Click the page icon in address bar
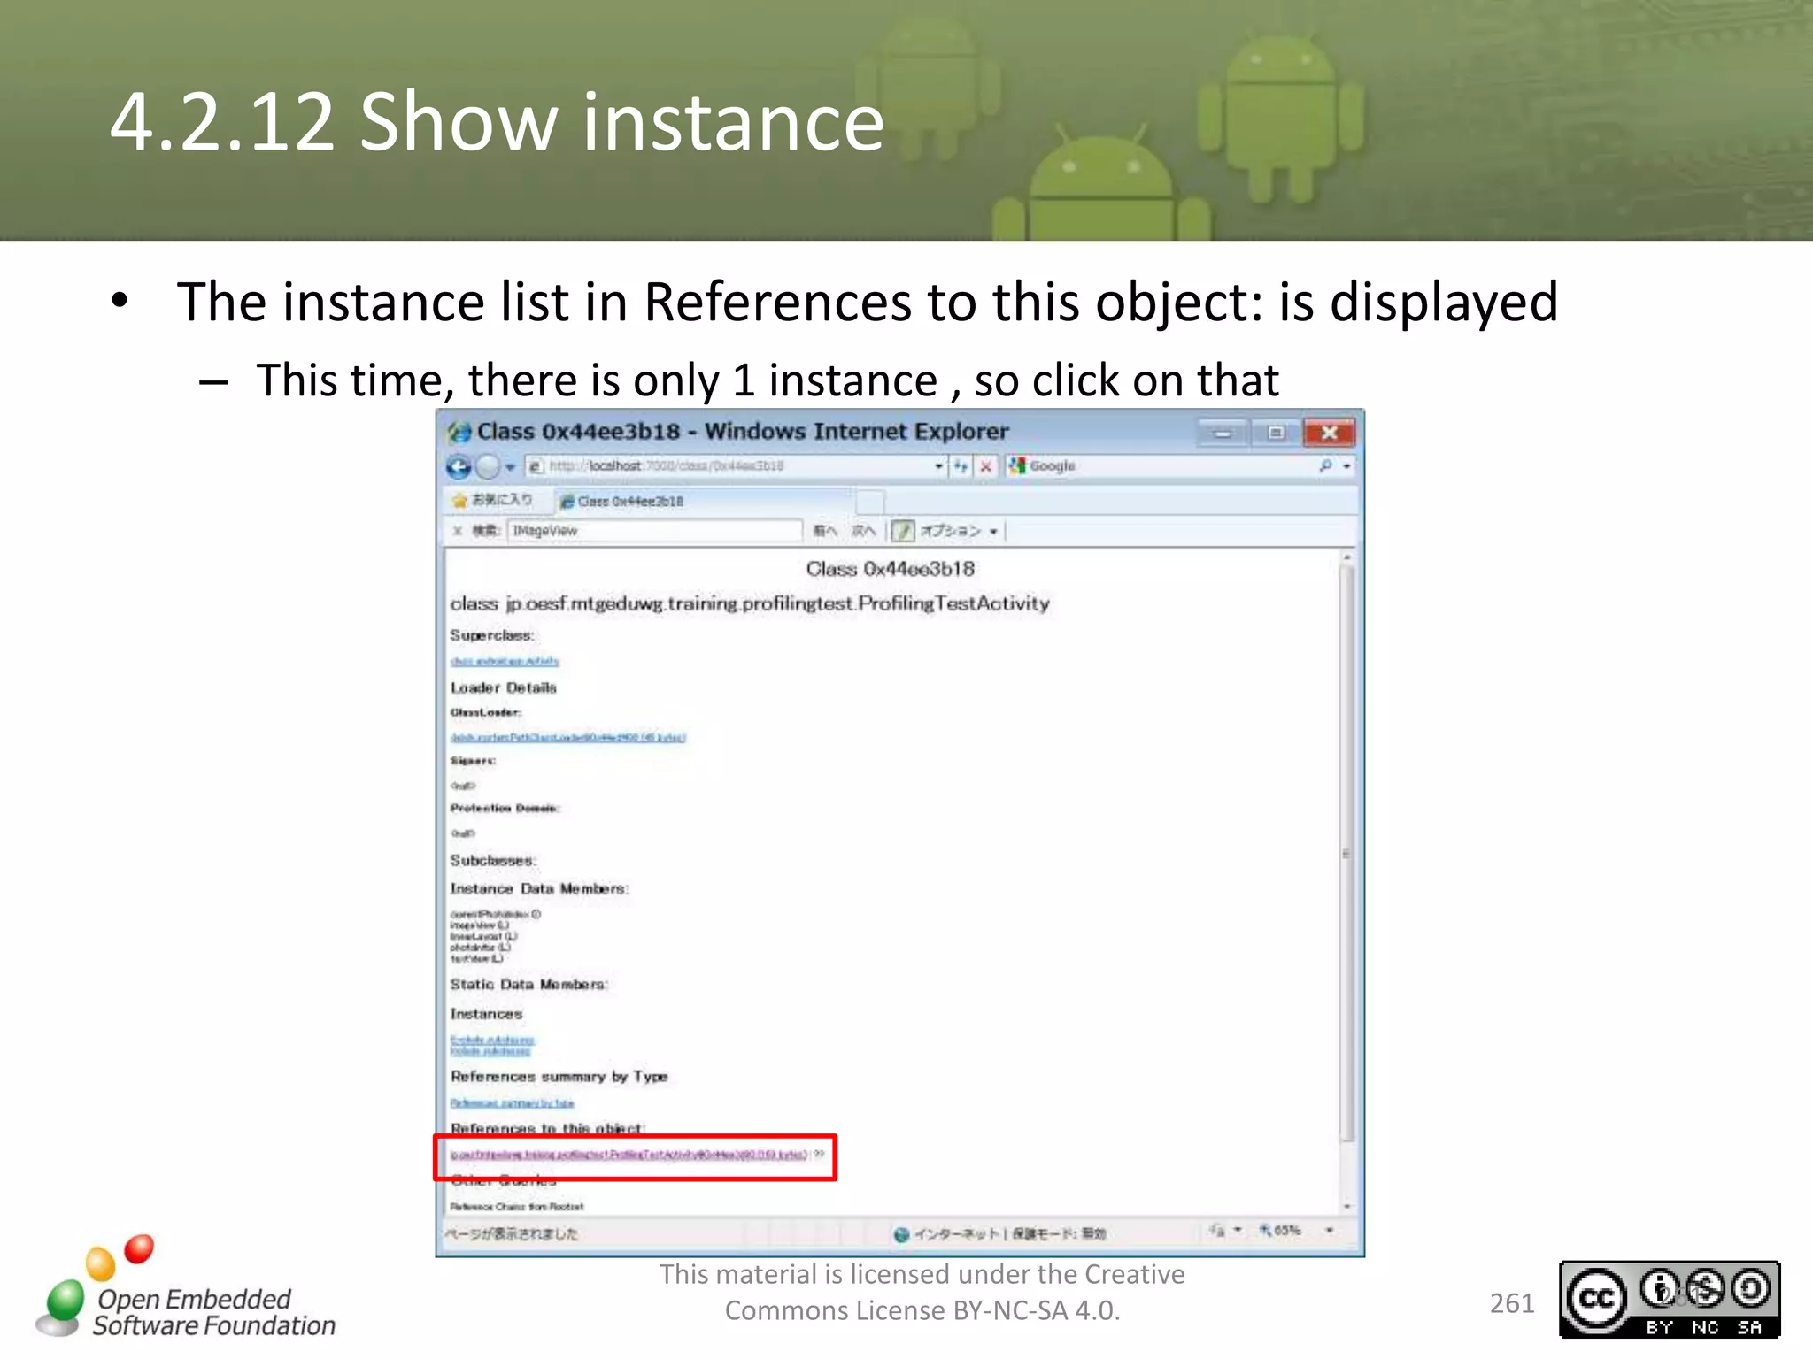Image resolution: width=1813 pixels, height=1359 pixels. [x=535, y=466]
